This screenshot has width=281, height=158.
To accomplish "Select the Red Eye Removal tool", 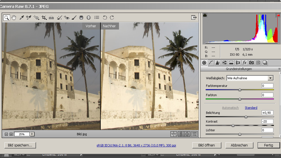I will 67,17.
